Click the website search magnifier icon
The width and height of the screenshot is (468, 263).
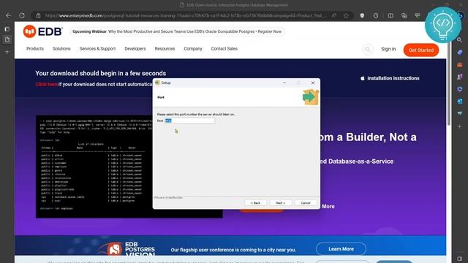[x=367, y=50]
